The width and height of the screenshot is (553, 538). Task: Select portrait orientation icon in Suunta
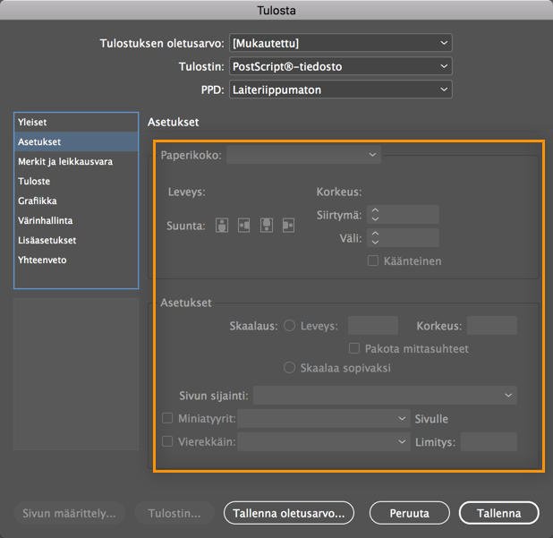(x=222, y=226)
